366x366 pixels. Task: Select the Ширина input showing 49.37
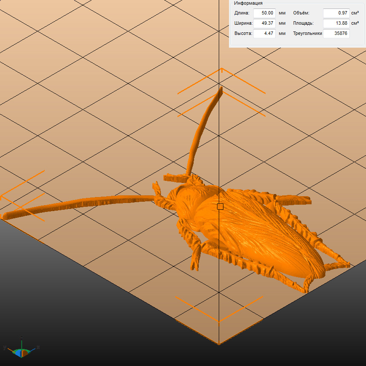pyautogui.click(x=264, y=23)
